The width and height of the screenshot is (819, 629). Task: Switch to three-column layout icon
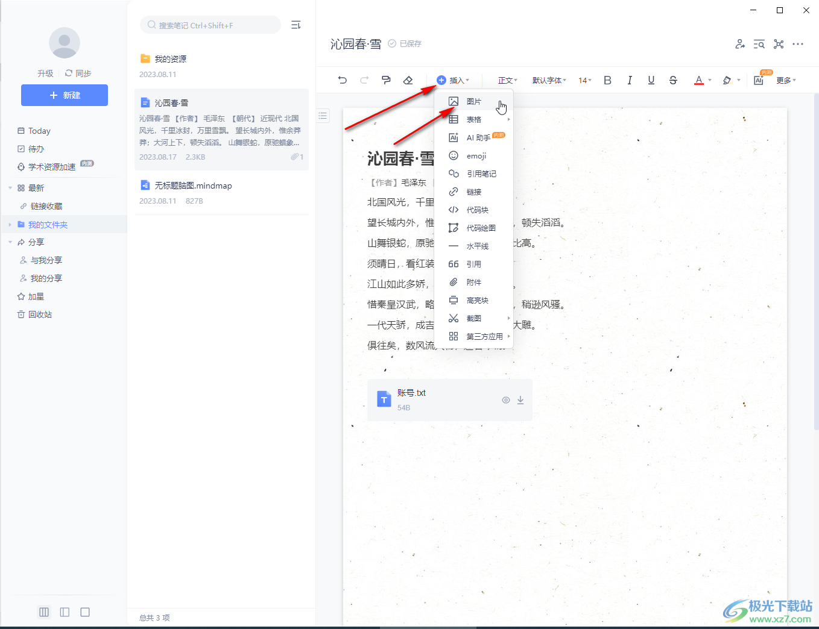[x=44, y=612]
